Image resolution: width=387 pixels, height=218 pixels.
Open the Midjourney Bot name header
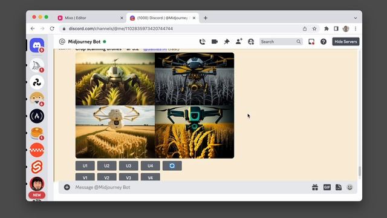point(84,42)
